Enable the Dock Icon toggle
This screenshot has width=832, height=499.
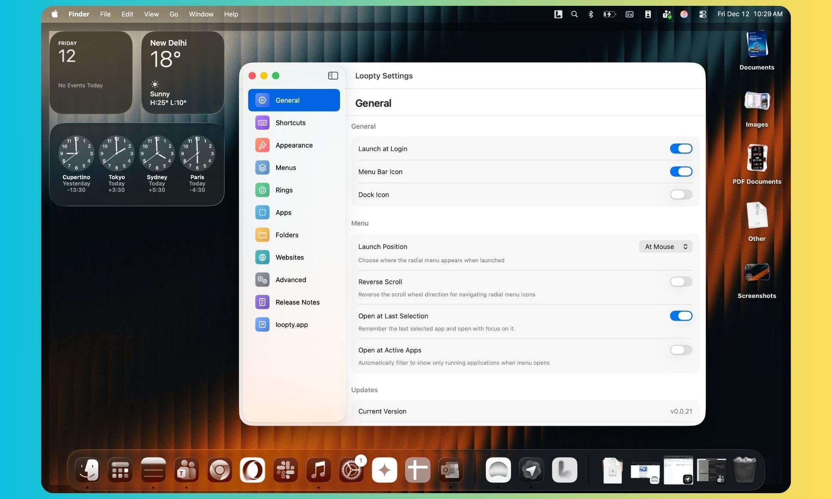(x=681, y=195)
